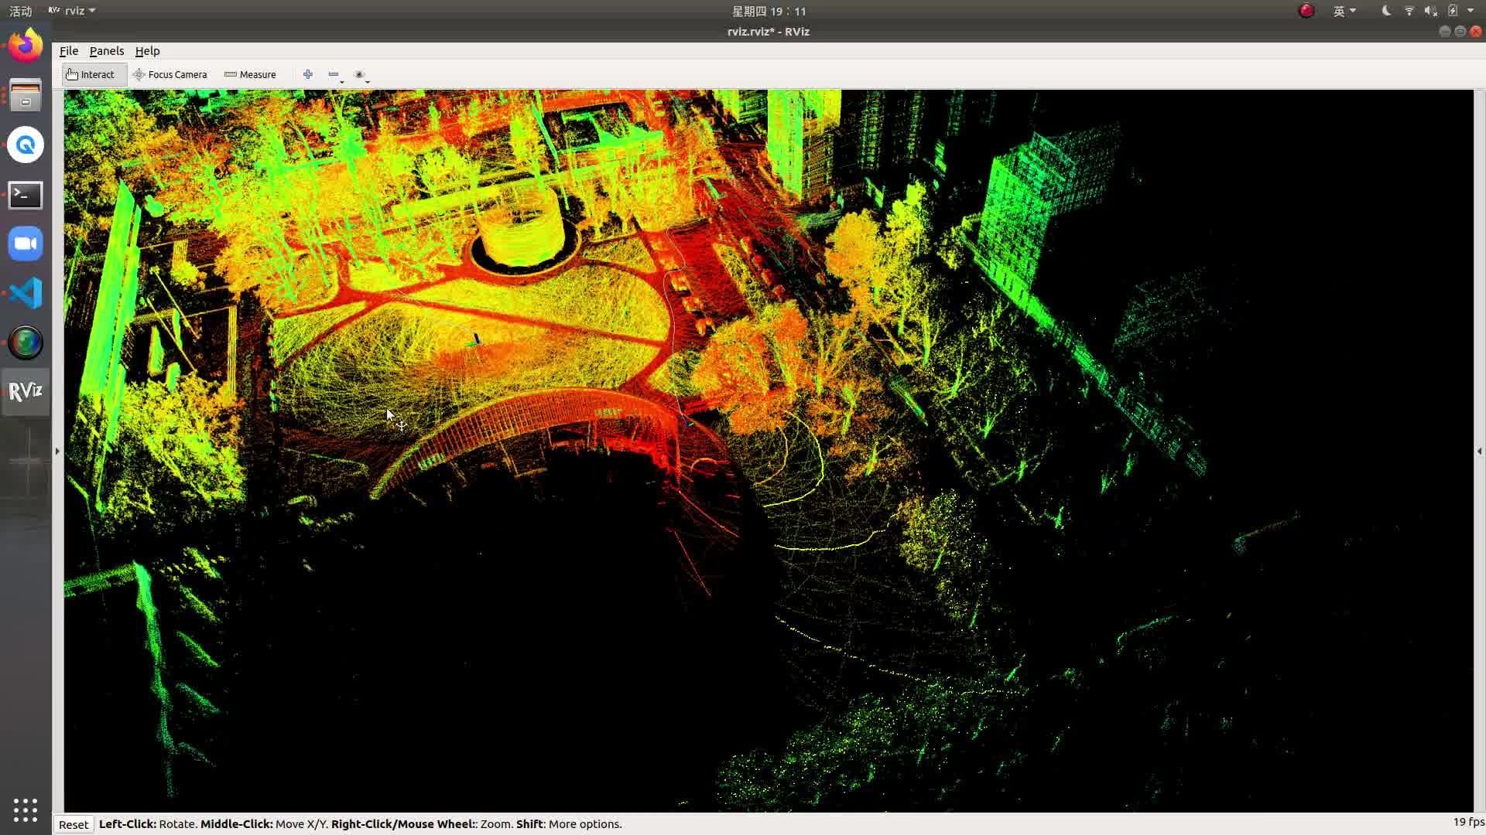The height and width of the screenshot is (835, 1486).
Task: Open the Help menu
Action: coord(147,51)
